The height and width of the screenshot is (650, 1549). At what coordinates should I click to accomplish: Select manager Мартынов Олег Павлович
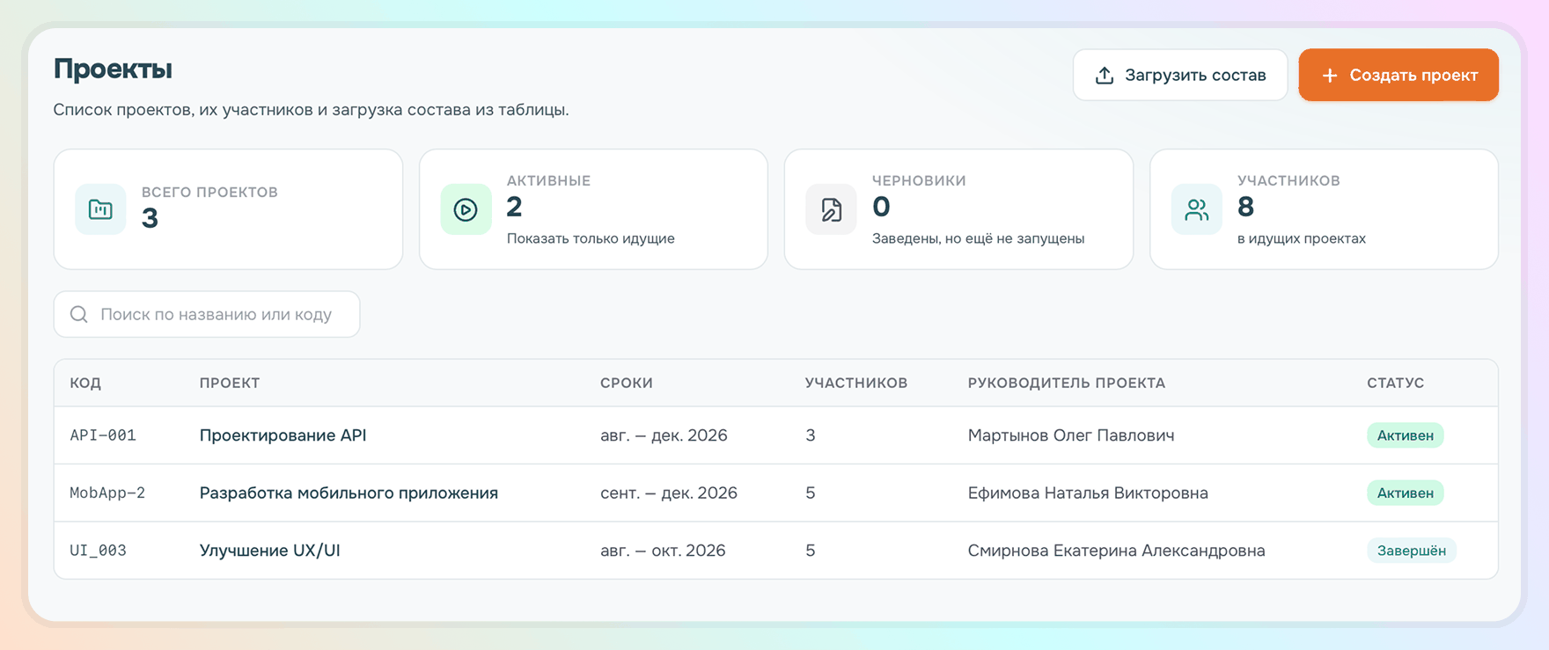pyautogui.click(x=1071, y=435)
